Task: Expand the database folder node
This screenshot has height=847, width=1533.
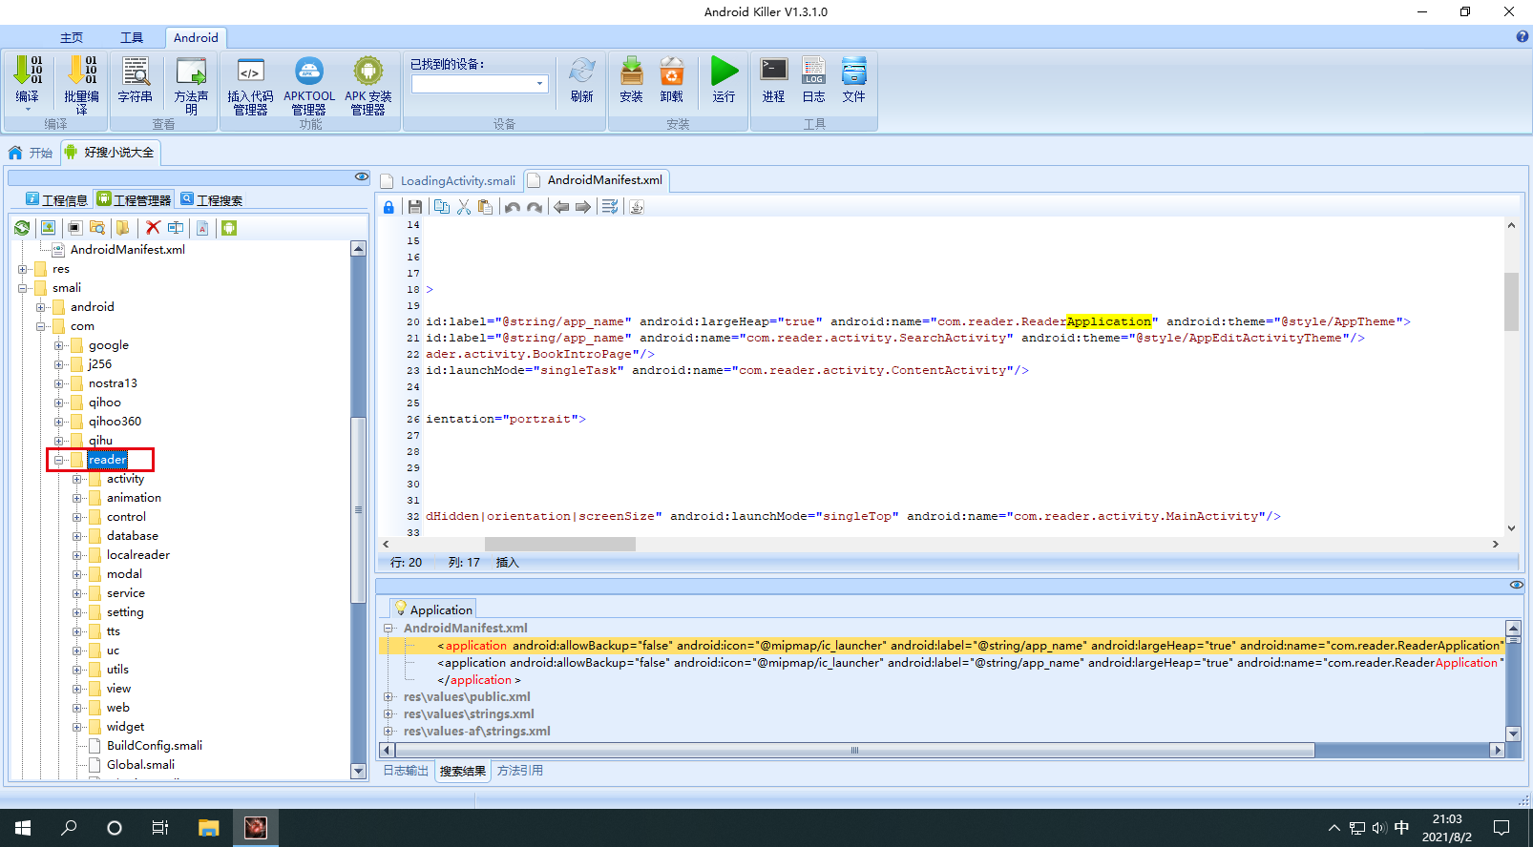Action: click(77, 536)
